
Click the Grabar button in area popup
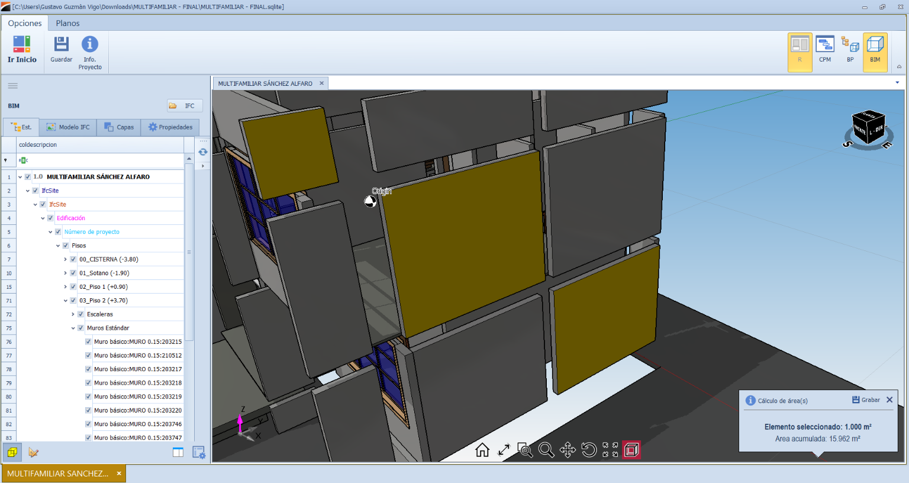866,400
